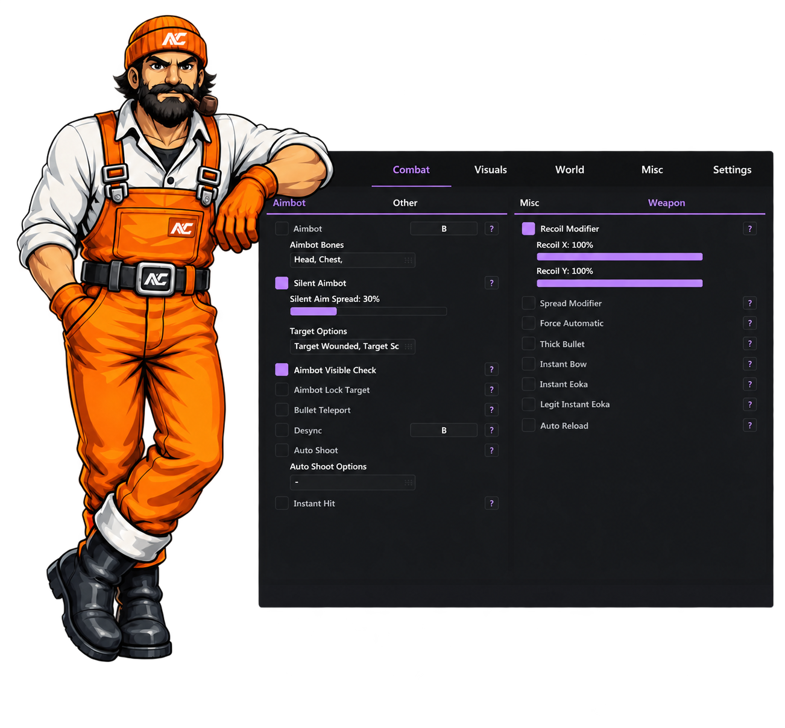Open the top Misc tab
Image resolution: width=785 pixels, height=728 pixels.
[x=652, y=170]
